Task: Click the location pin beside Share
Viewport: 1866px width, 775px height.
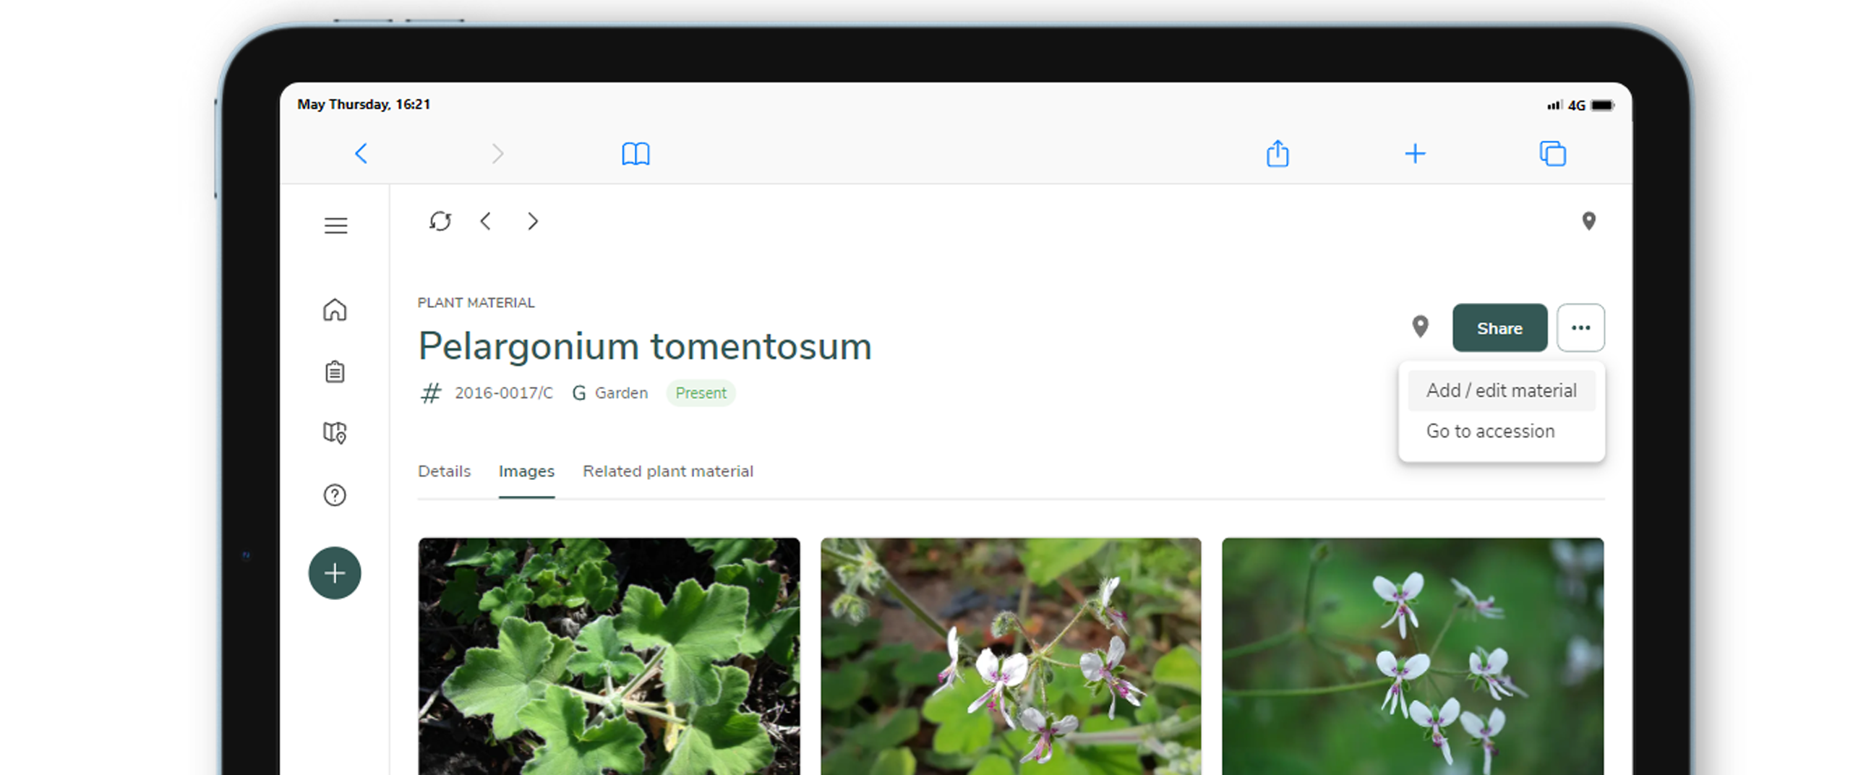Action: (1421, 327)
